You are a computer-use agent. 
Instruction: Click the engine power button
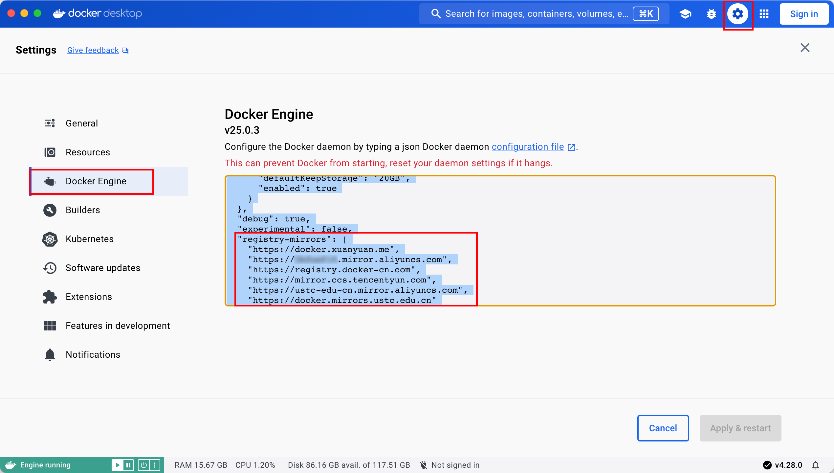click(143, 465)
